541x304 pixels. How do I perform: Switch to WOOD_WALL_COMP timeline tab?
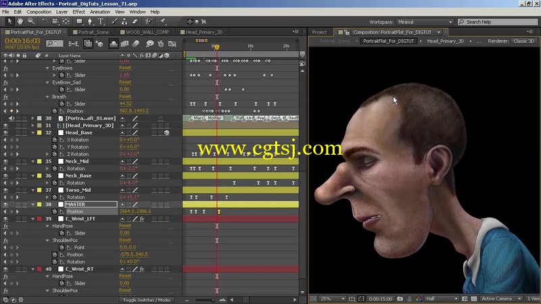[x=147, y=32]
